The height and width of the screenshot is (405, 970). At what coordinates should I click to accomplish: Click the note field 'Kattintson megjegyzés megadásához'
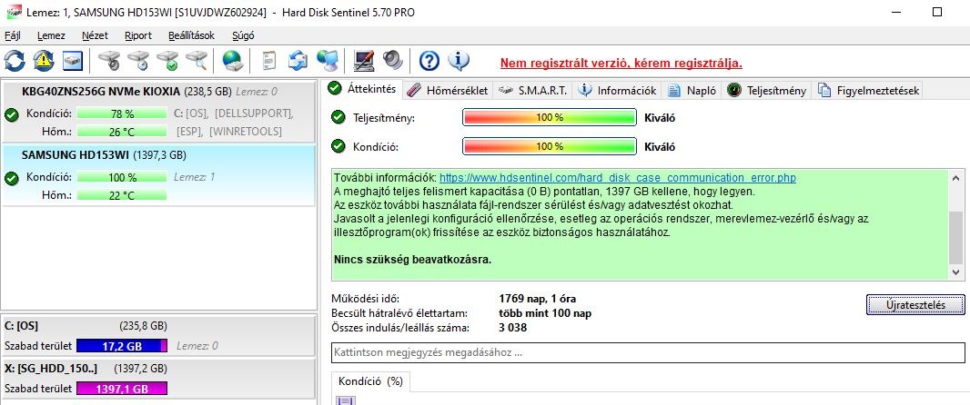(648, 353)
